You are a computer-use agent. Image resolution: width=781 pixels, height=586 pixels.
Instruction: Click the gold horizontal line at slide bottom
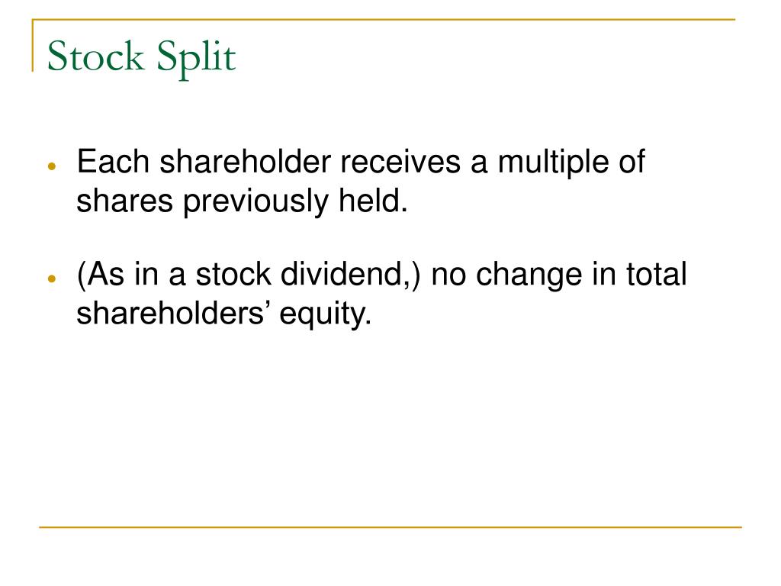click(x=390, y=526)
